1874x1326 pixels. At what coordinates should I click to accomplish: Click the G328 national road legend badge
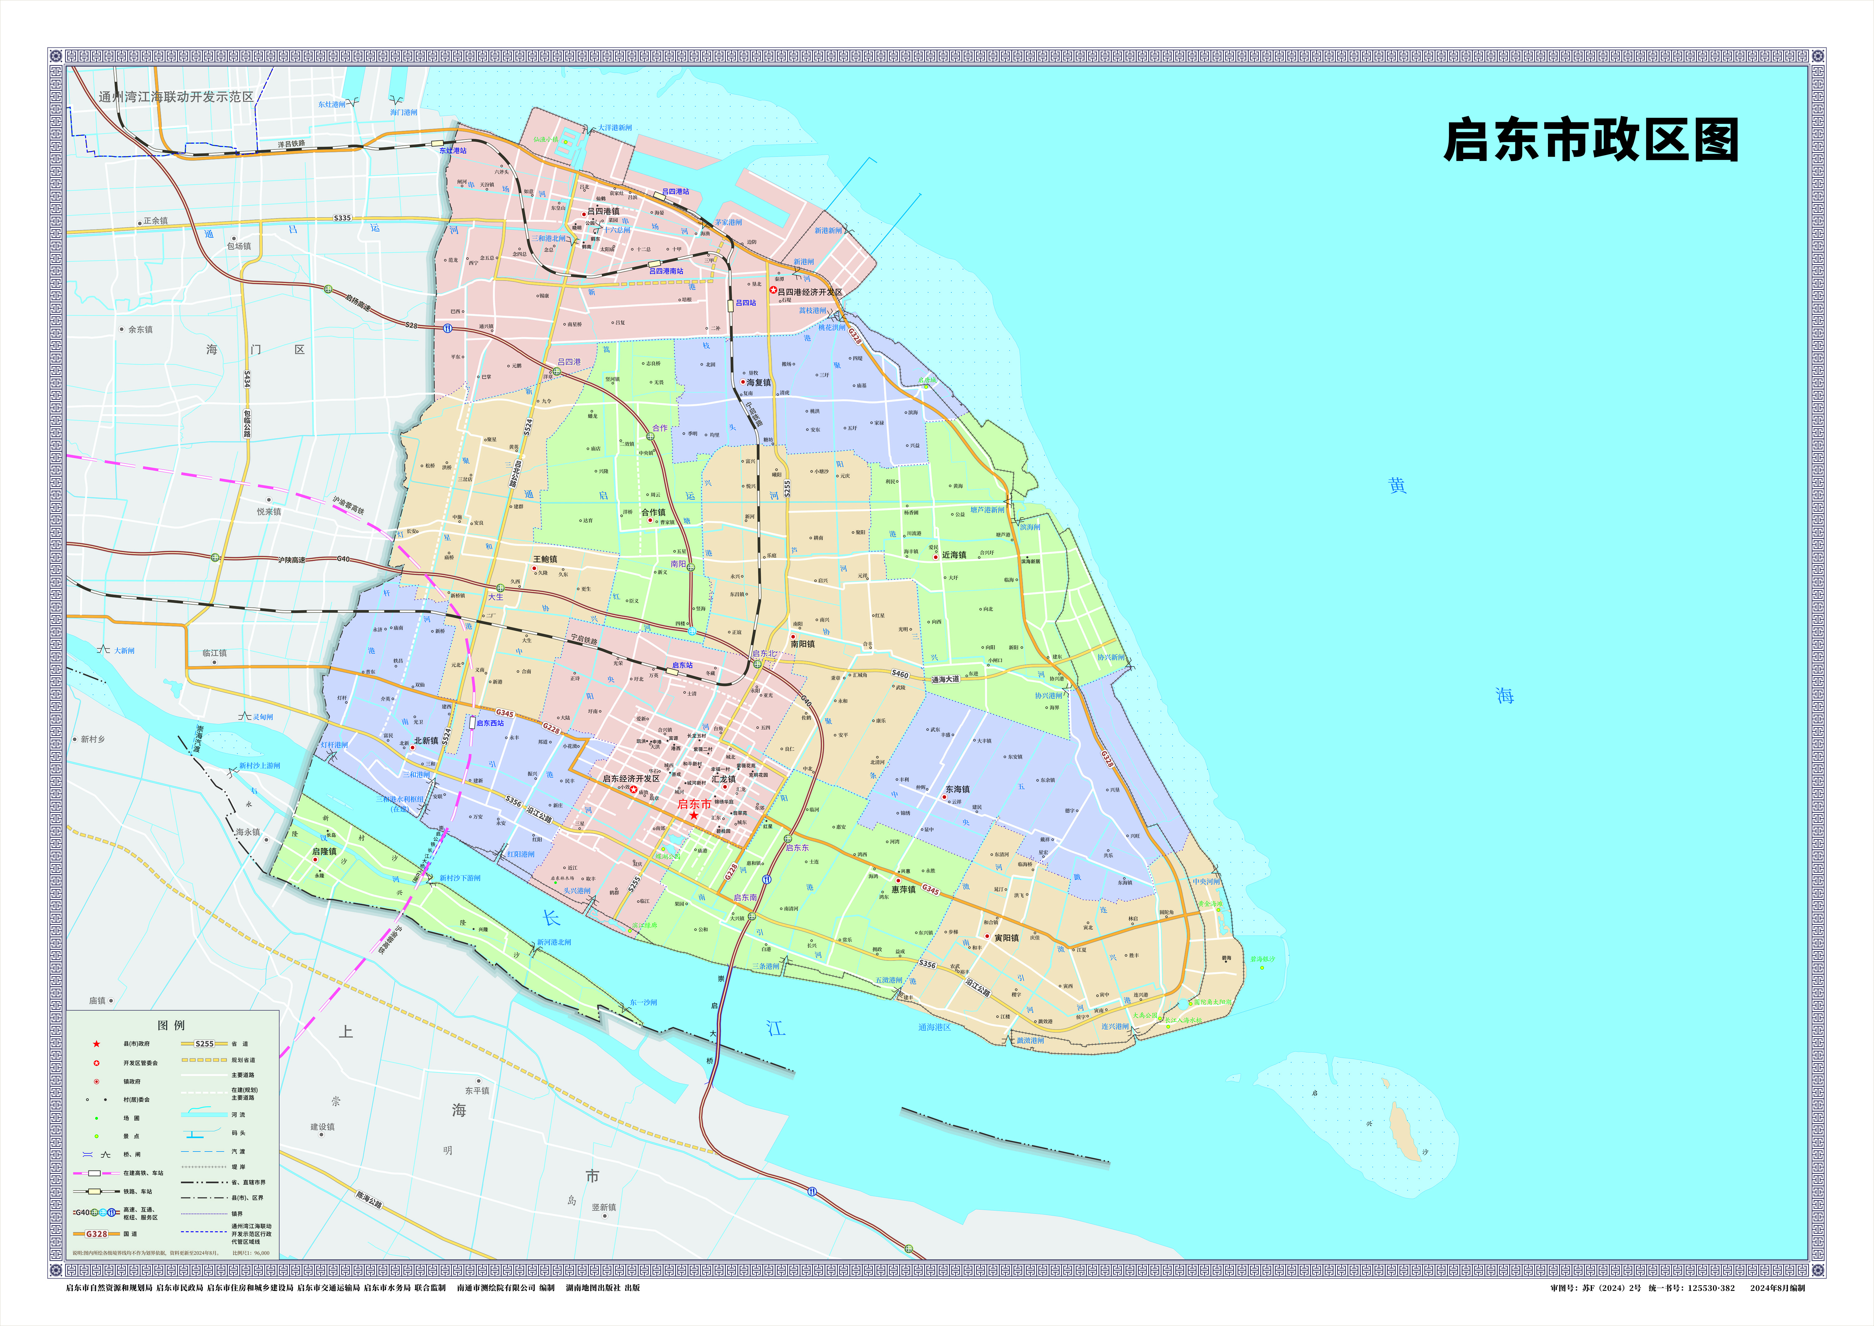point(97,1234)
